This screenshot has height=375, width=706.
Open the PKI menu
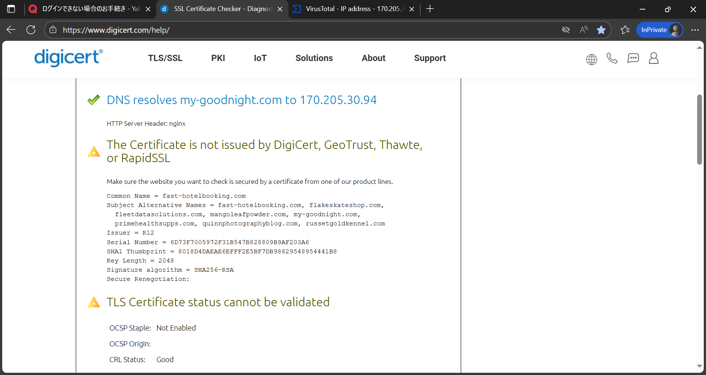pos(218,58)
